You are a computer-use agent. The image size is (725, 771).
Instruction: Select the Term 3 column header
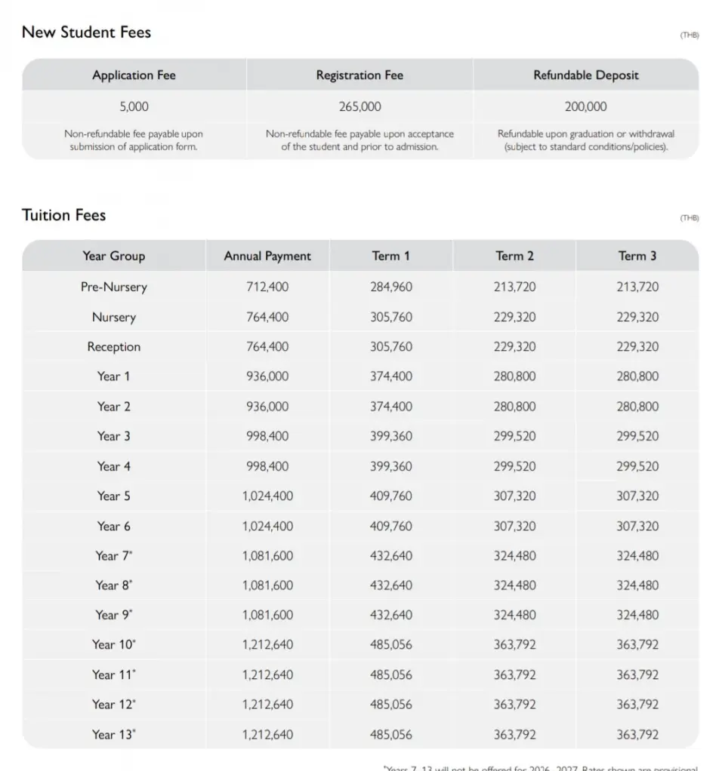[x=637, y=256]
